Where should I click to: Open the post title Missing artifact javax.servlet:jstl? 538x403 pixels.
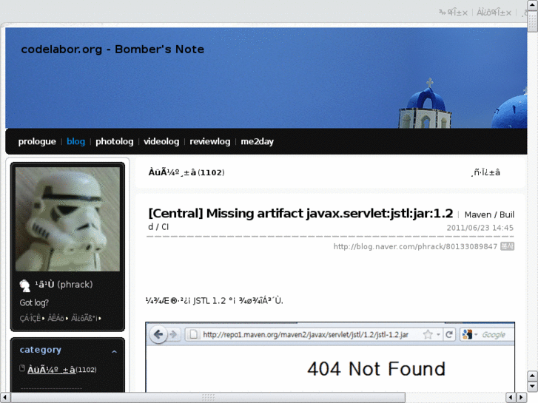pyautogui.click(x=300, y=214)
